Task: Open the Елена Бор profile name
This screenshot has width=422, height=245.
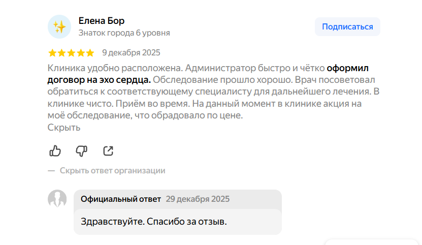Action: click(x=102, y=21)
